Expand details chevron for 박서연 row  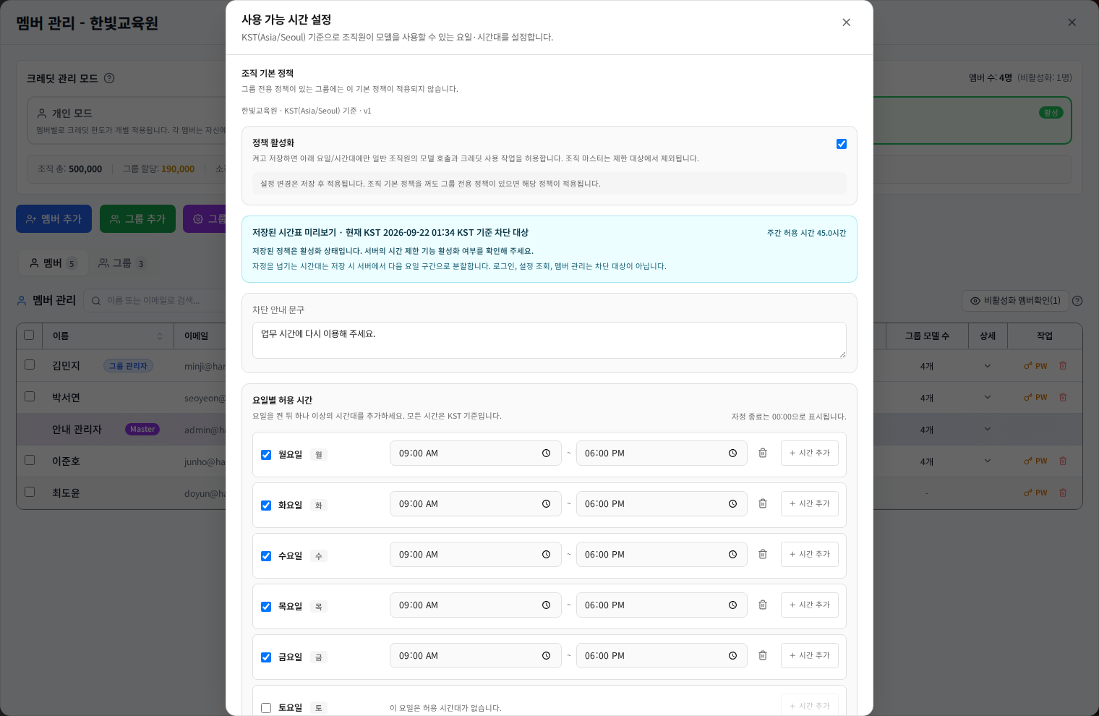(988, 398)
